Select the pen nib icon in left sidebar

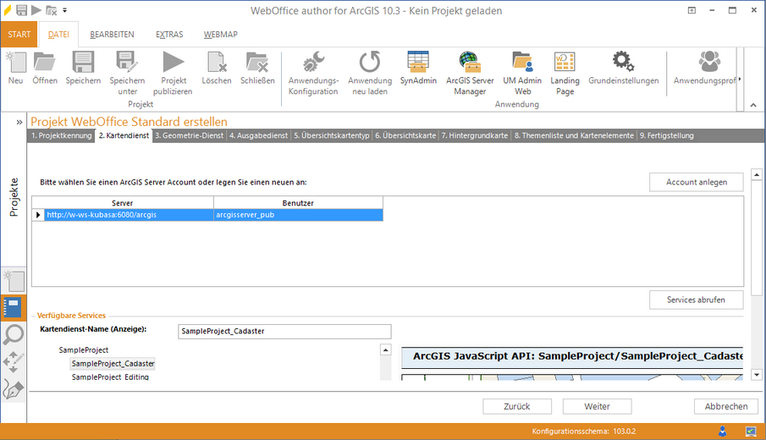[x=14, y=389]
